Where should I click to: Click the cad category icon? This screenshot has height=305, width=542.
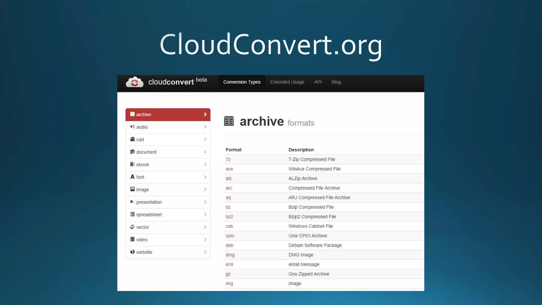132,139
